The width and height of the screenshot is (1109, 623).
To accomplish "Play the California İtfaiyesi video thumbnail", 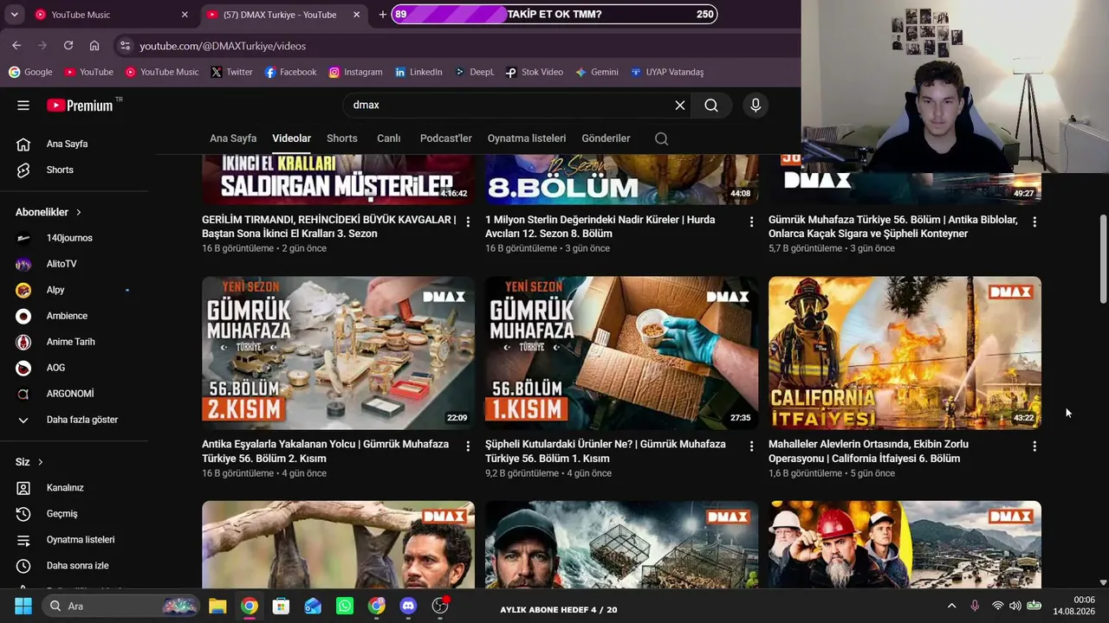I will tap(905, 353).
